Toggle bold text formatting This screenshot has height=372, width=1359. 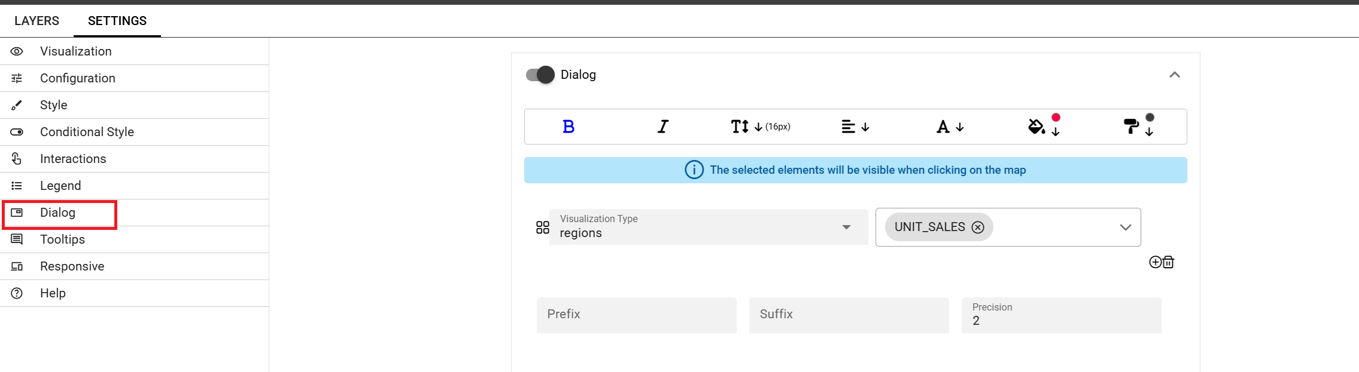(x=568, y=127)
